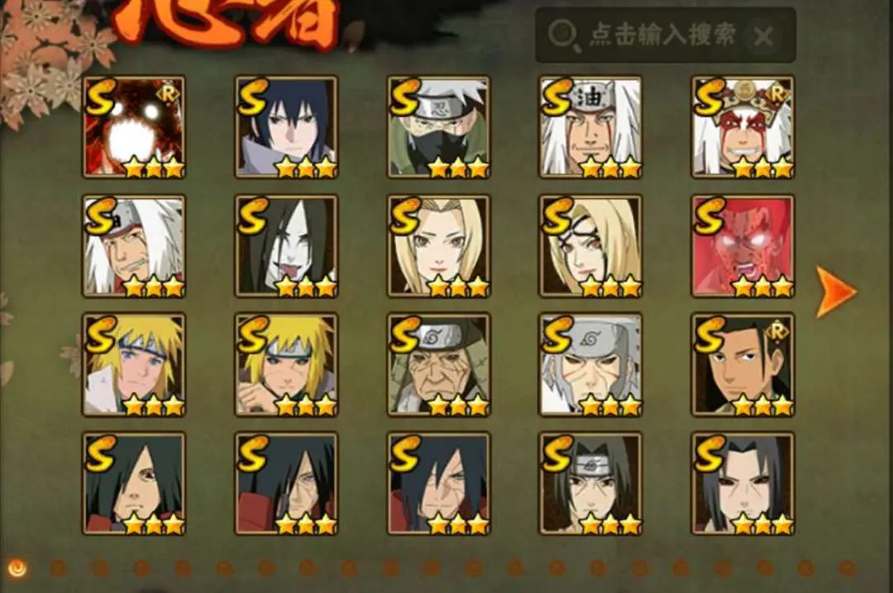Image resolution: width=893 pixels, height=593 pixels.
Task: Choose the Sasuke portrait with dark blue hair
Action: (286, 127)
